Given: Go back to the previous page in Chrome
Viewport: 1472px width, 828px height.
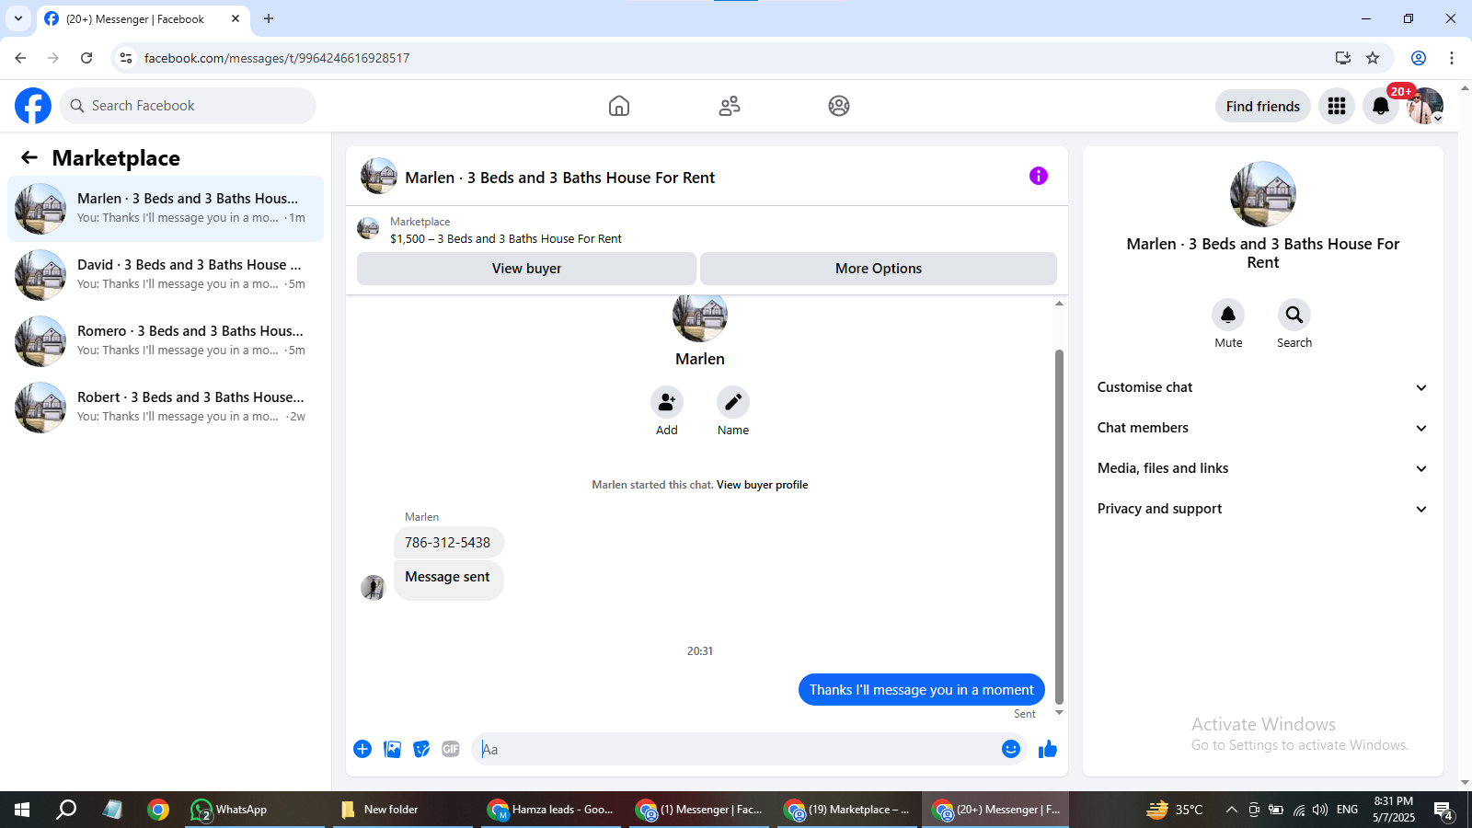Looking at the screenshot, I should click(20, 58).
